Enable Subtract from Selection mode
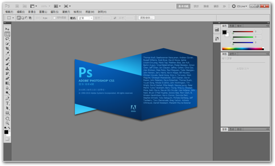 click(26, 18)
